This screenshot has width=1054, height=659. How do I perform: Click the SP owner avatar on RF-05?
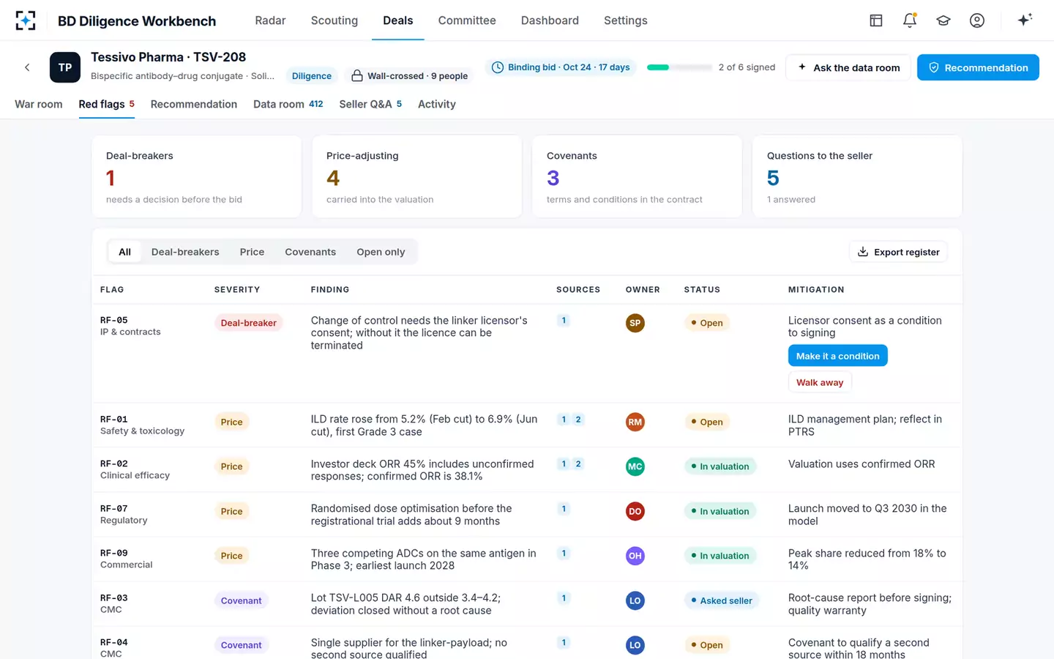(x=635, y=323)
